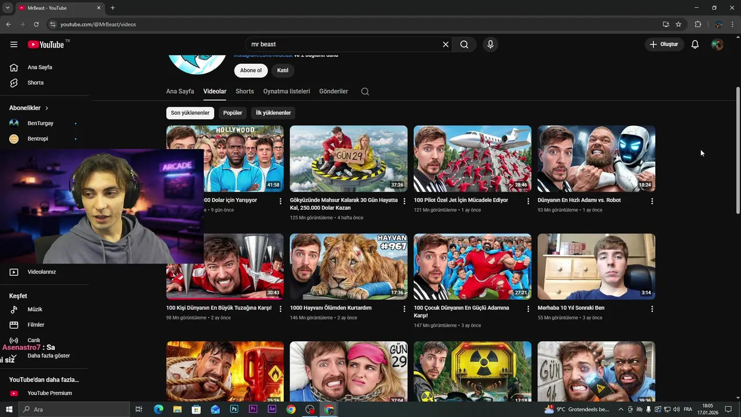Image resolution: width=741 pixels, height=417 pixels.
Task: Open the YouTube hamburger guide menu
Action: click(14, 45)
